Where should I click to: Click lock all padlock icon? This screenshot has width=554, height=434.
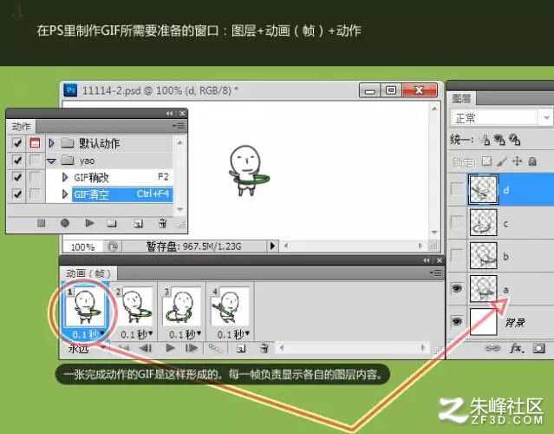pyautogui.click(x=532, y=161)
